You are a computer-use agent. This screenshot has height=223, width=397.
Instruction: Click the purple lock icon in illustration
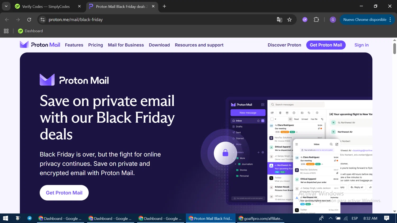tap(225, 153)
